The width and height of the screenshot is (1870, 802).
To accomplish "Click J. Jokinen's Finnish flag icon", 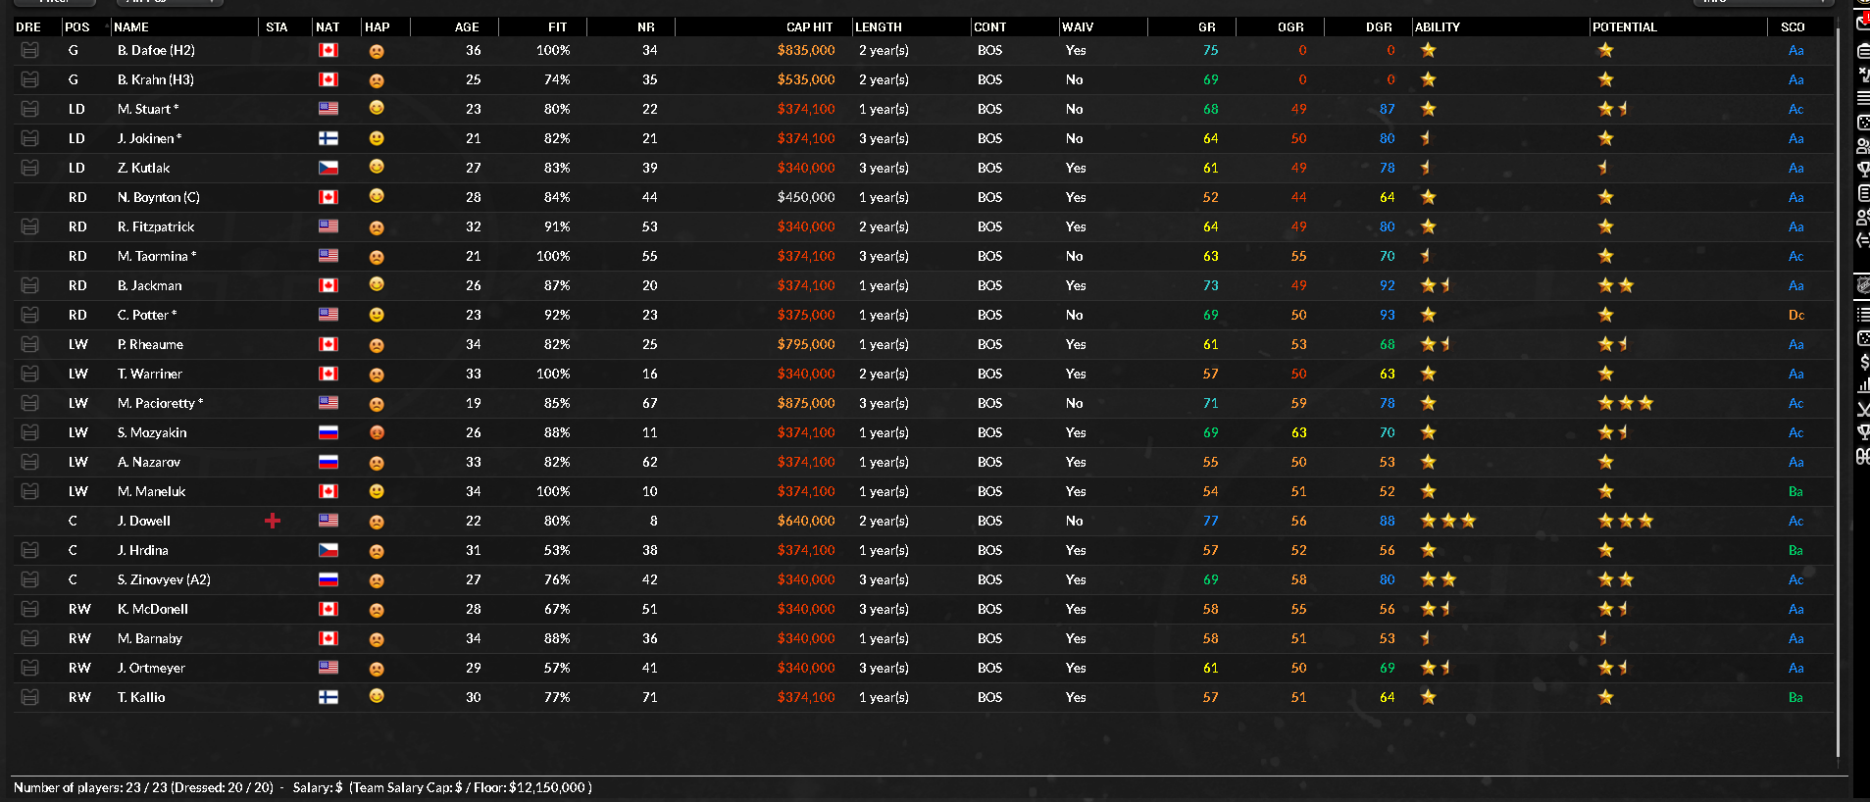I will click(329, 138).
